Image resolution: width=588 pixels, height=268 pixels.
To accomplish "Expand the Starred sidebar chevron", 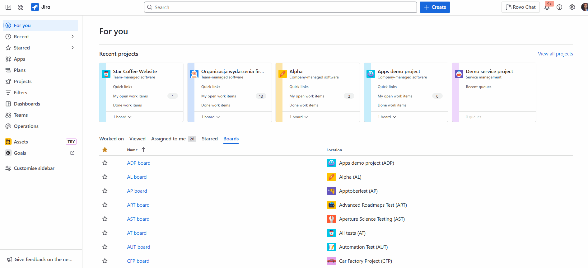I will pyautogui.click(x=72, y=48).
